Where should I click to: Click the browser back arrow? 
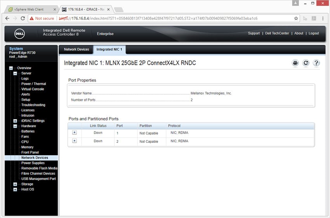[7, 18]
